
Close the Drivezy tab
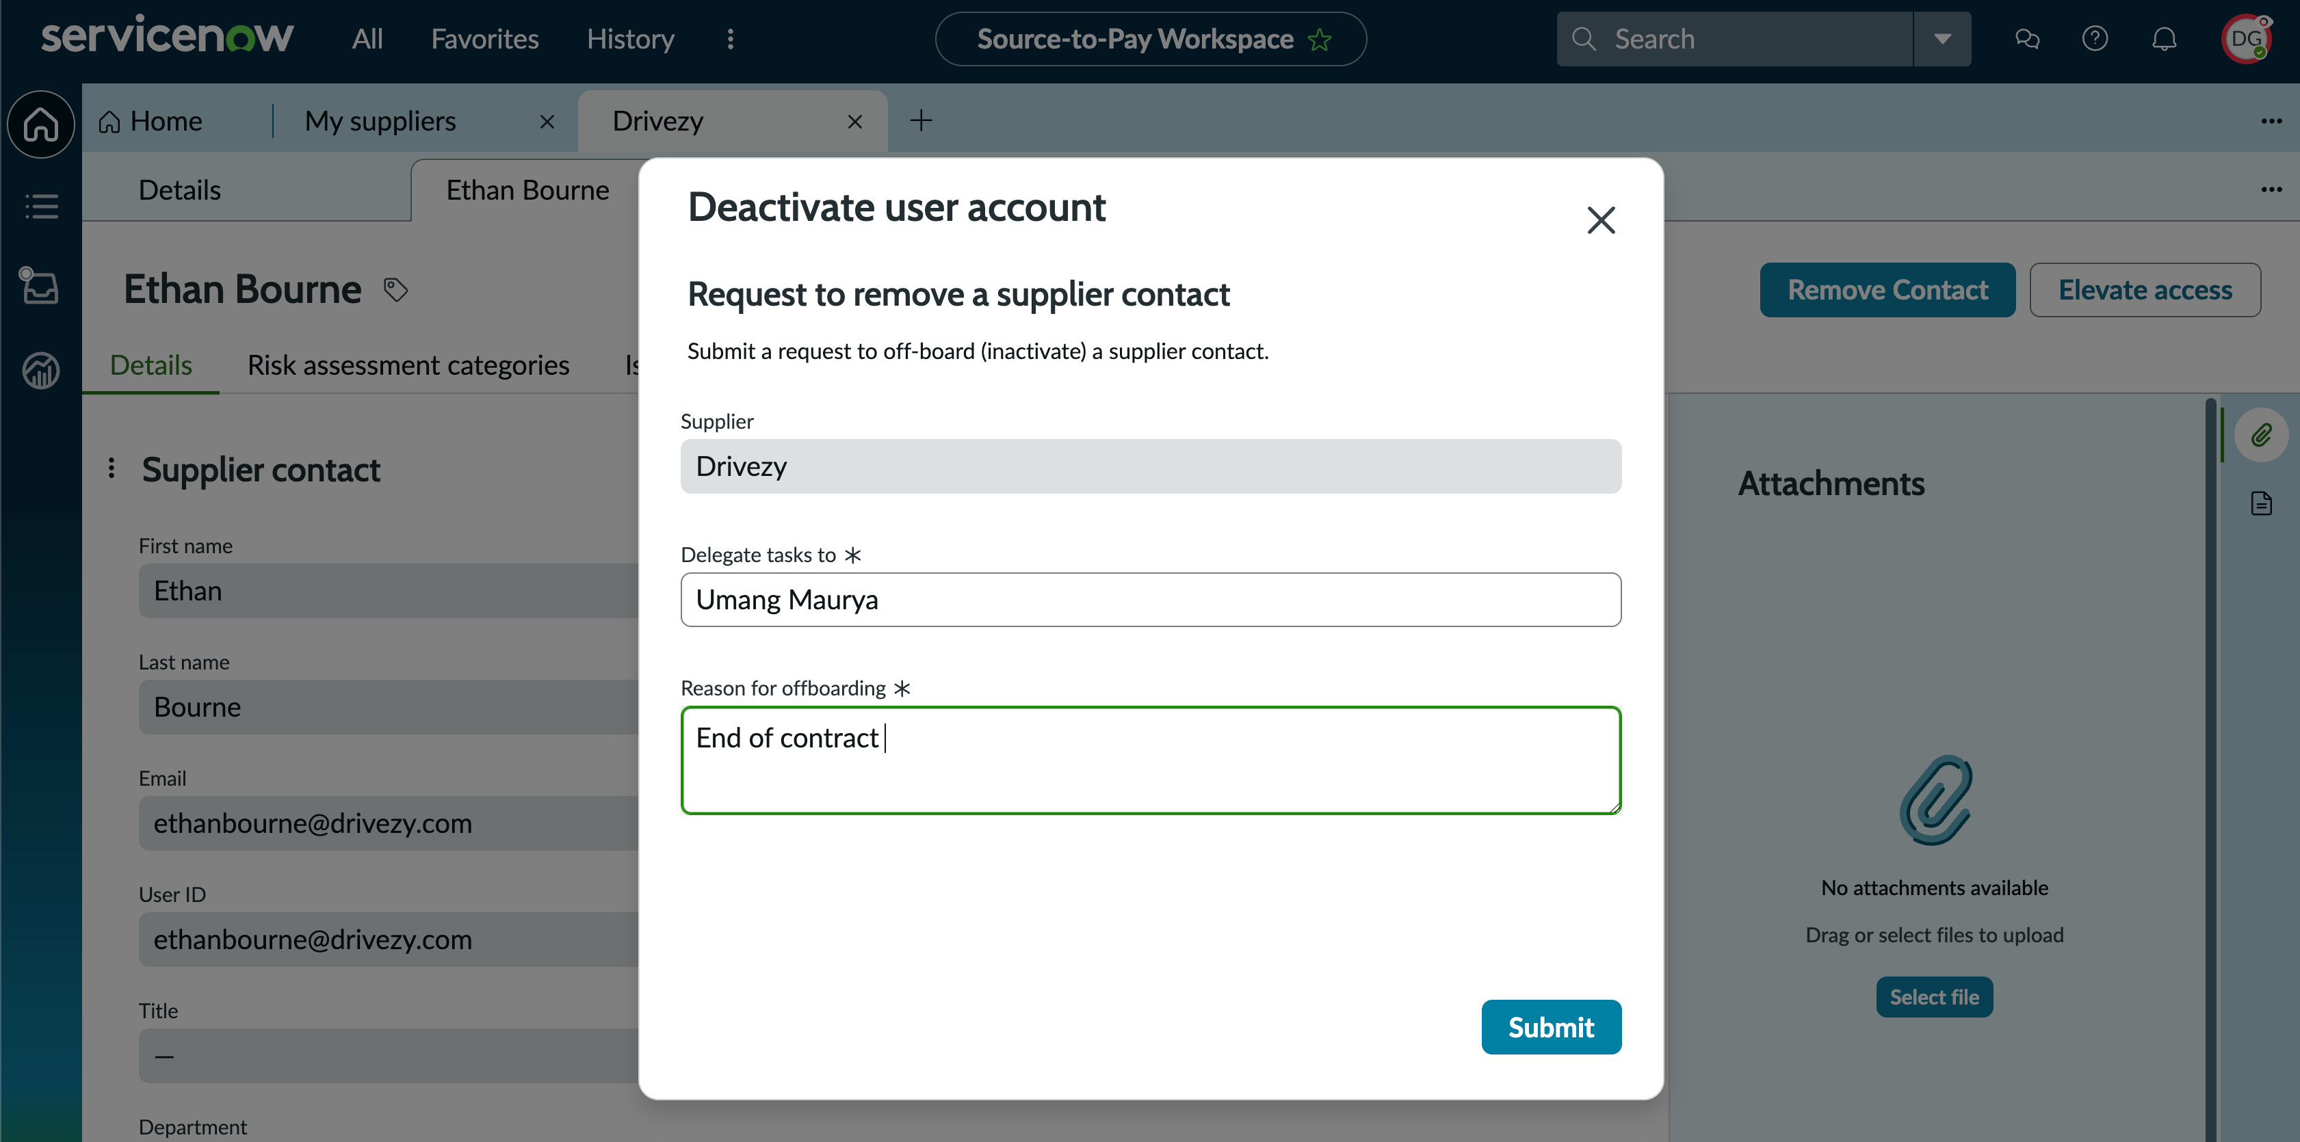(854, 121)
